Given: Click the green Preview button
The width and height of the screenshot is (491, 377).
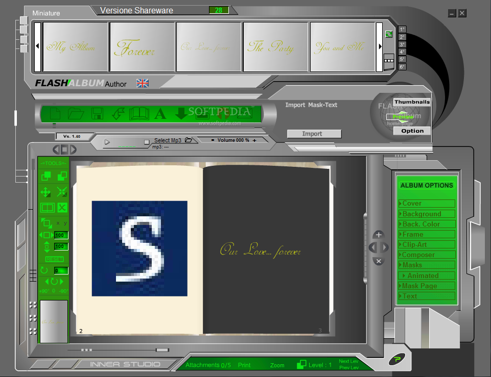Looking at the screenshot, I should coord(403,117).
